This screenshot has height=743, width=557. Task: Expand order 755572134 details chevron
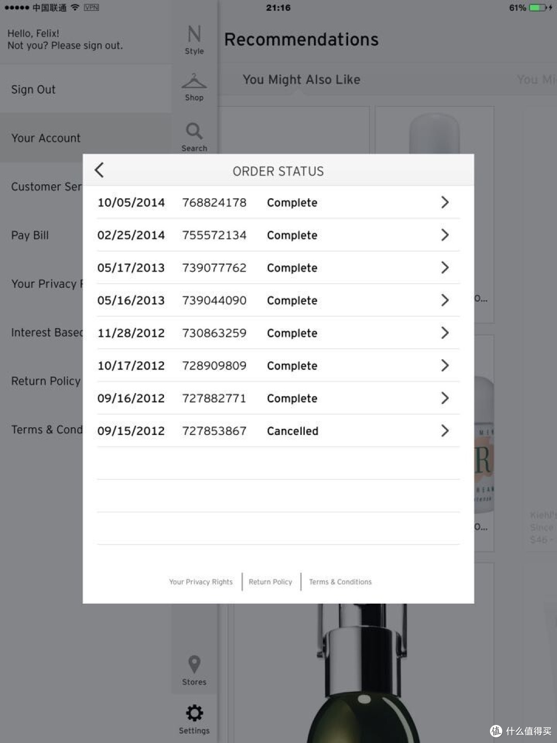445,235
